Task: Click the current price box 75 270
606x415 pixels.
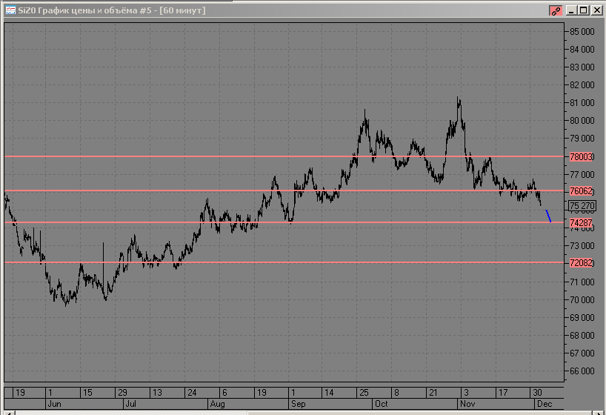Action: tap(582, 206)
